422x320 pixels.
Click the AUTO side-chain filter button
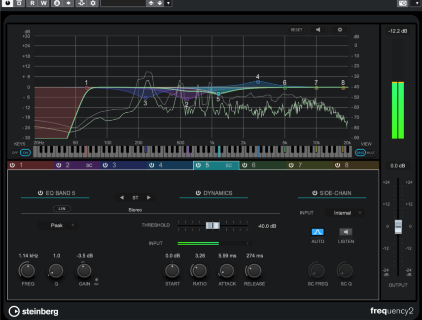[x=317, y=232]
